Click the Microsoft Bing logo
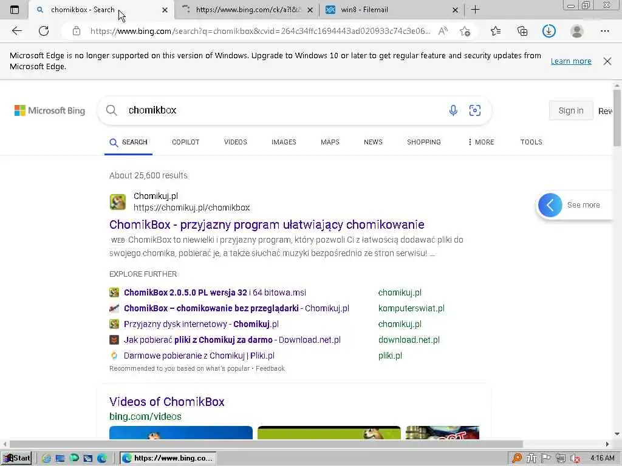This screenshot has width=622, height=466. 50,110
